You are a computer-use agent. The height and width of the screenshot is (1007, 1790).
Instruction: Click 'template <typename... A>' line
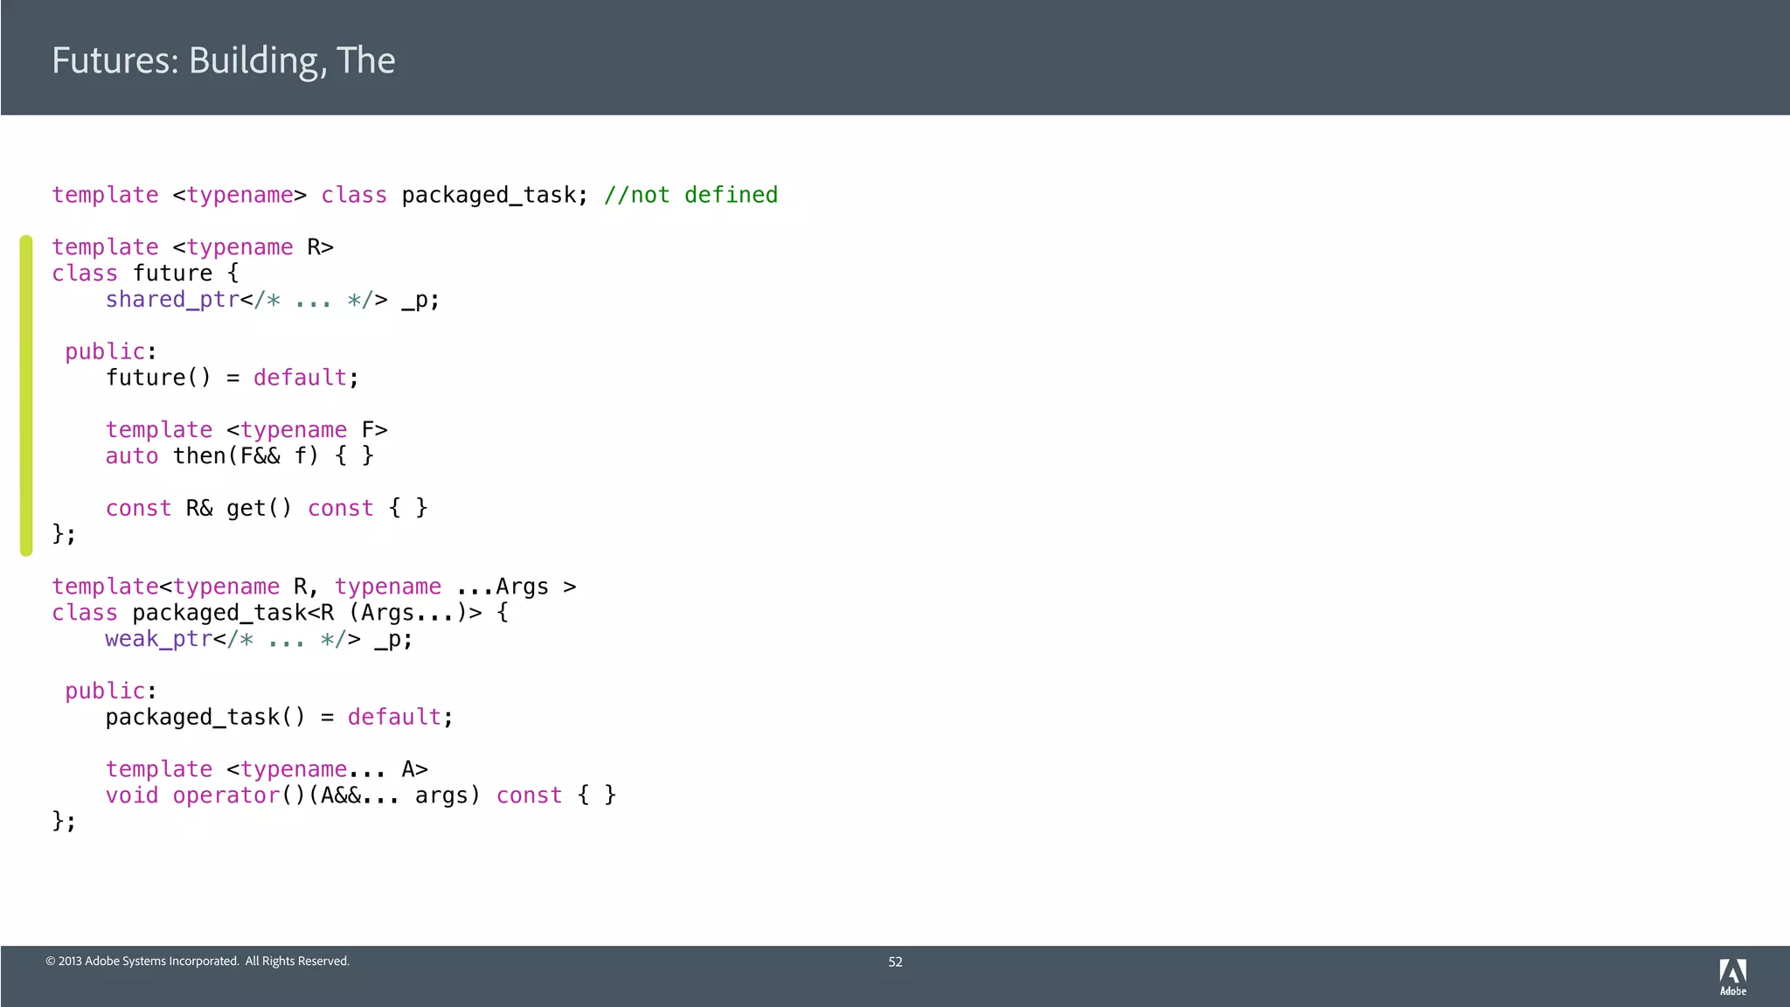(267, 769)
